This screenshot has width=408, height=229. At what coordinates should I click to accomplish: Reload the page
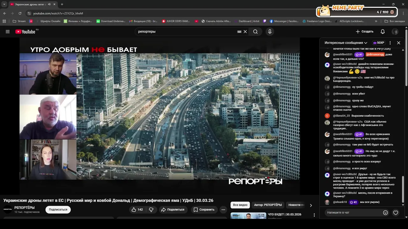(x=20, y=13)
